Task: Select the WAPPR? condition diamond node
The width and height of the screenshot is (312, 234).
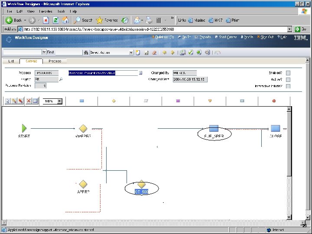Action: coord(83,128)
